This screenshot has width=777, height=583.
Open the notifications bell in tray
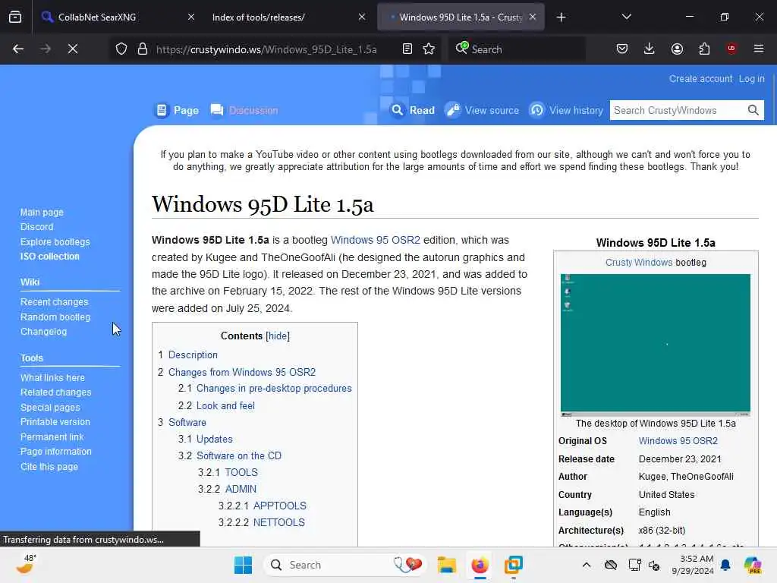tap(725, 565)
